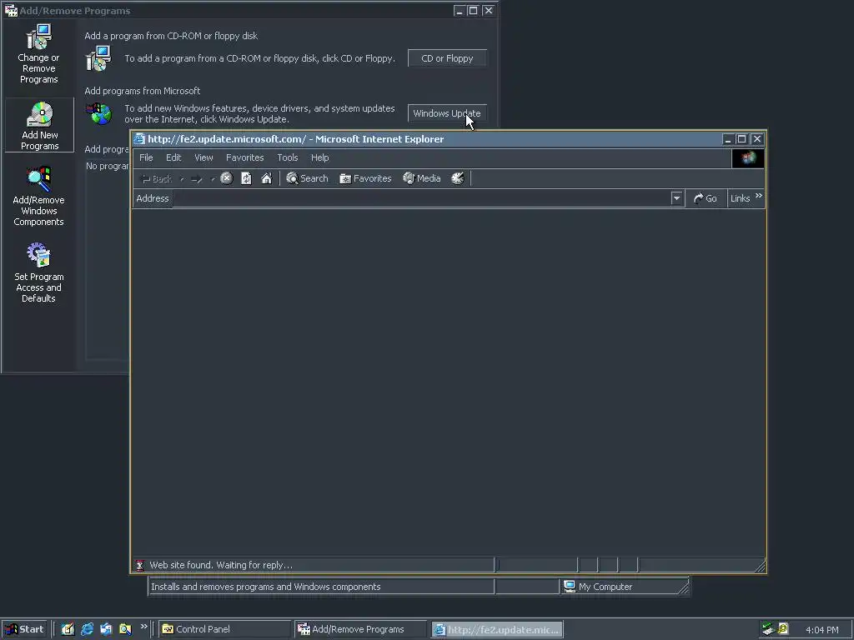Launch Outlook Express from Quick Launch
The image size is (854, 640).
click(106, 629)
